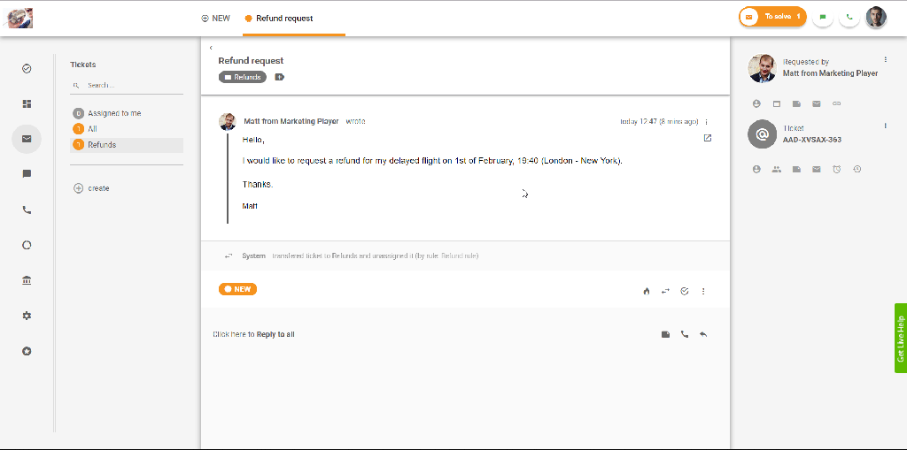Open three-dot menu beside Requested by

pos(885,60)
